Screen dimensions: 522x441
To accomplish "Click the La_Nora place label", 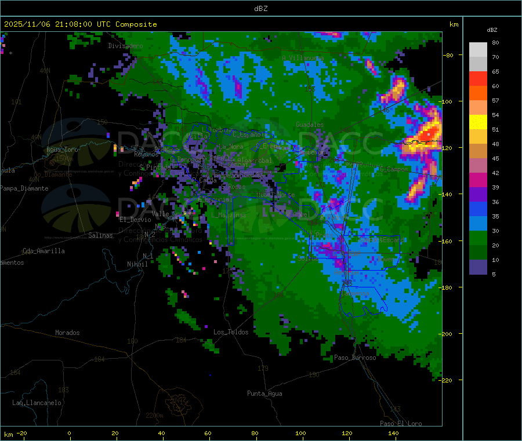I will click(231, 147).
